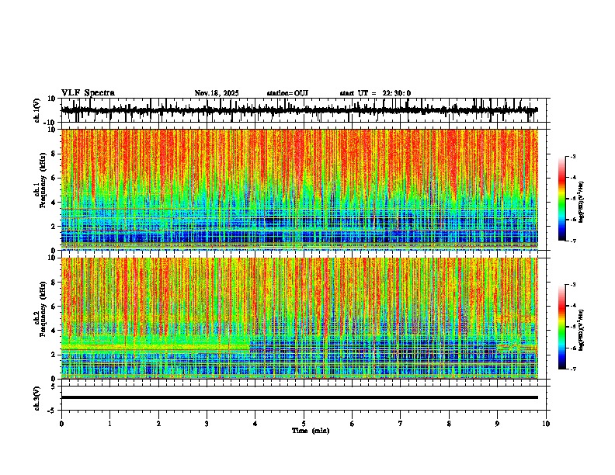Click time axis tick label '4'

(255, 424)
